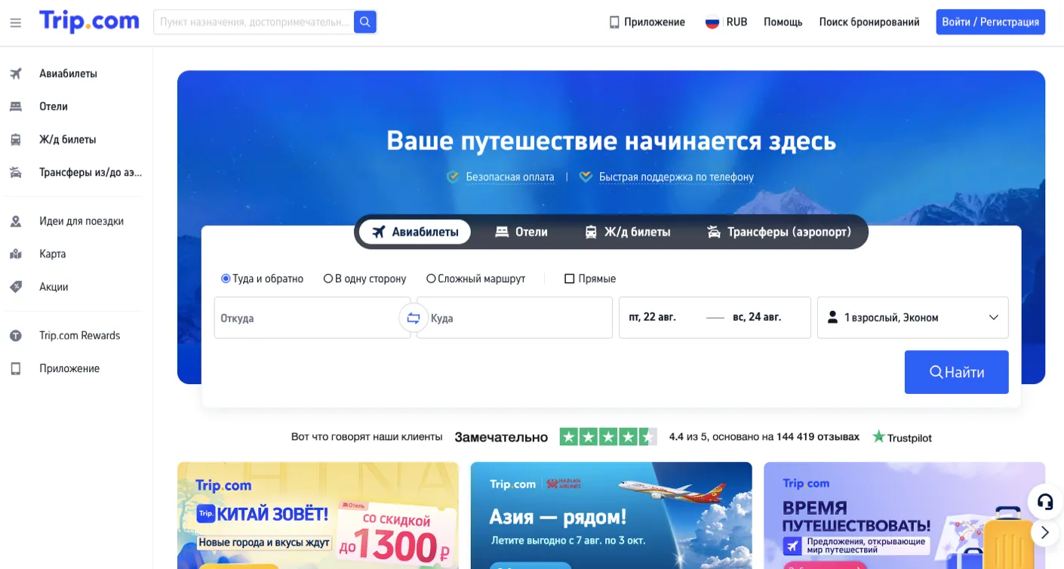
Task: Select departure date пт, 22 авг.
Action: click(x=653, y=317)
